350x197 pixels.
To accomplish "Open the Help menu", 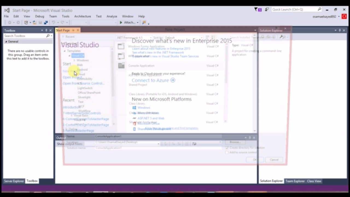I will click(141, 16).
